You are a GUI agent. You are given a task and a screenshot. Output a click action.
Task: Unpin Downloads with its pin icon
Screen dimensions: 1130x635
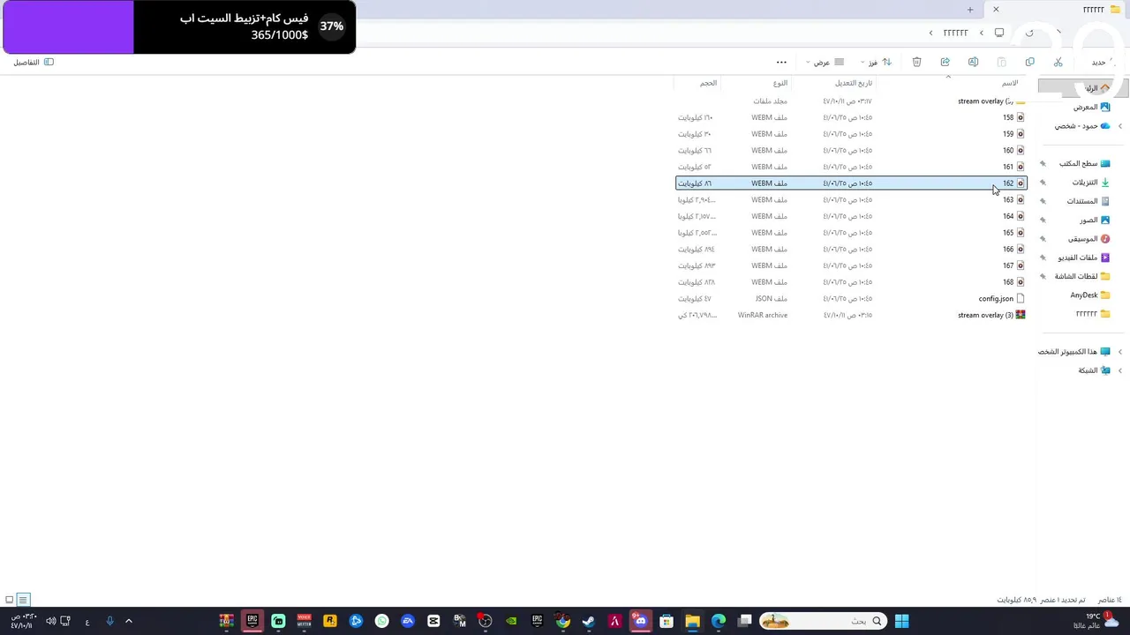1043,183
